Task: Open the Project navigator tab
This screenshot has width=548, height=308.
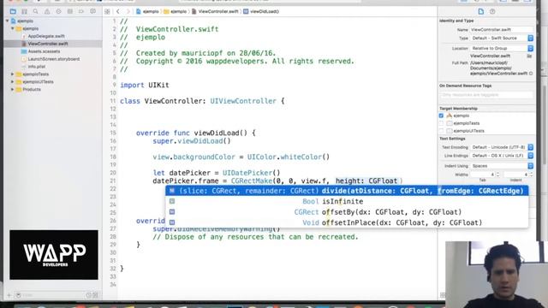Action: [x=13, y=11]
